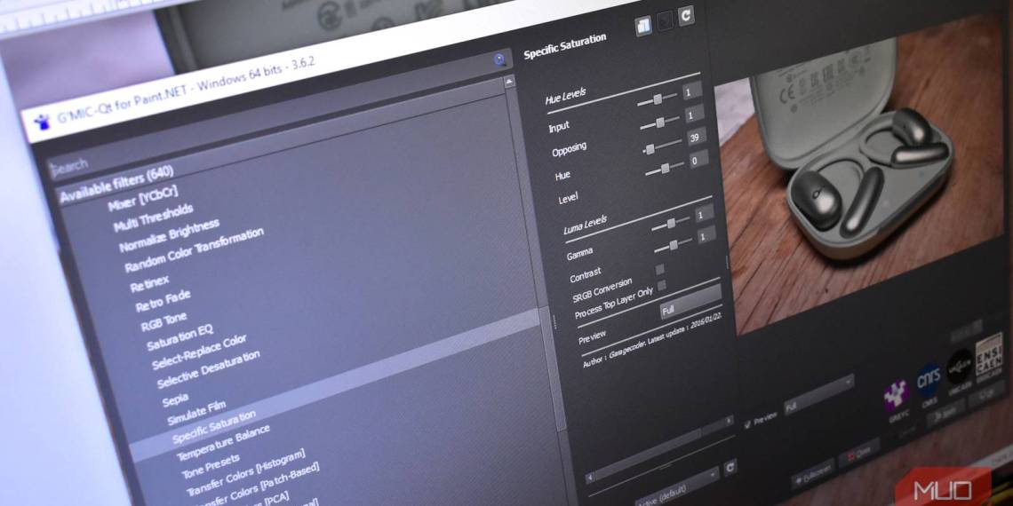
Task: Click the earbuds preview image
Action: pyautogui.click(x=862, y=174)
